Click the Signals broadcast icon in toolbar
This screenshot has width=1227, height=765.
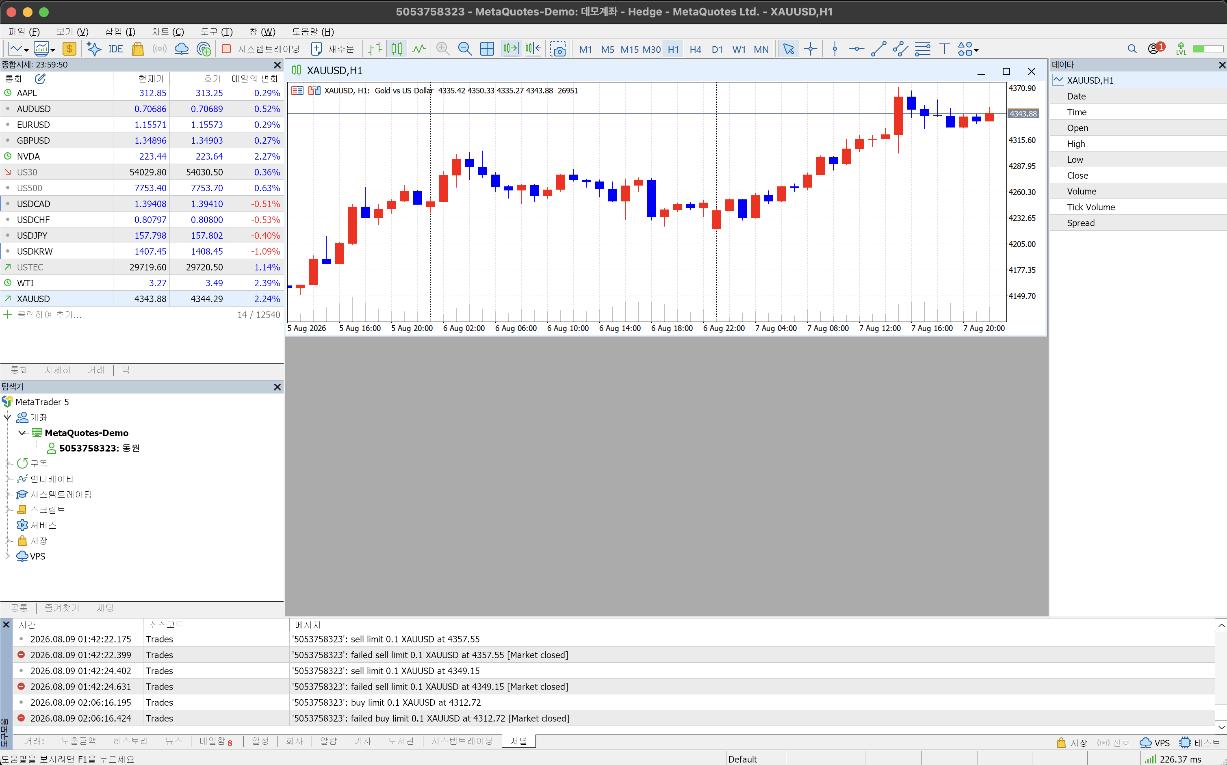pyautogui.click(x=159, y=49)
